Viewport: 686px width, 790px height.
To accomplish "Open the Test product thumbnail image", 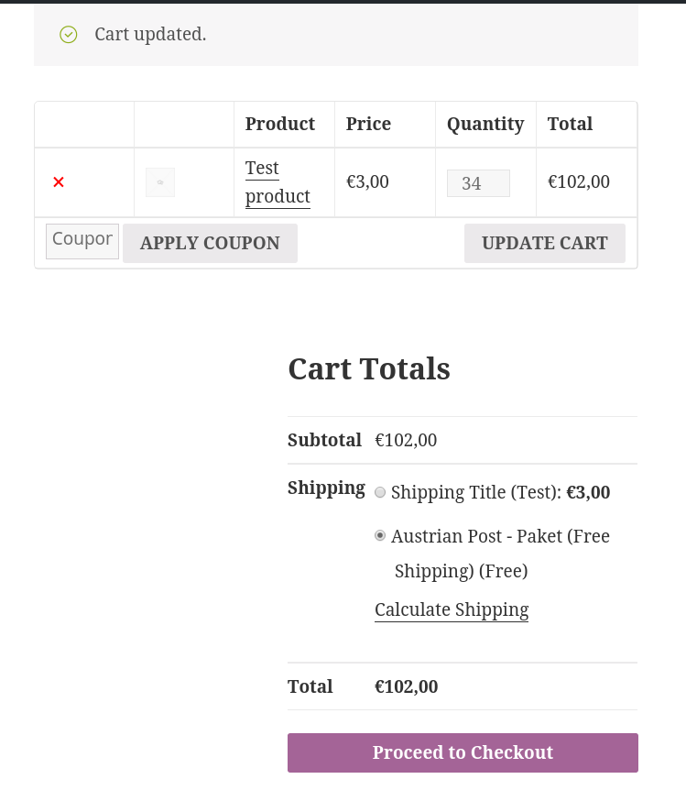I will coord(160,182).
